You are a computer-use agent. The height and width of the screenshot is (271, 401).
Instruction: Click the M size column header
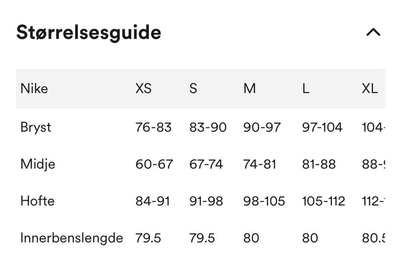click(x=249, y=89)
